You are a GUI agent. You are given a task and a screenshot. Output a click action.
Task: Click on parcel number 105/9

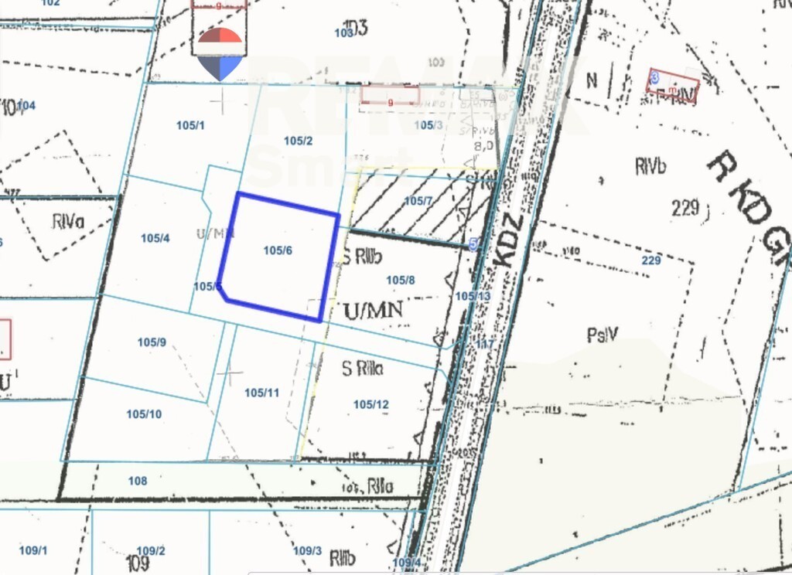(152, 342)
